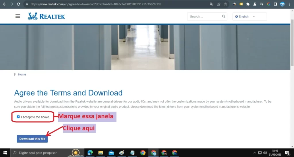Open the Google Translate page icon
294x157 pixels.
click(x=212, y=4)
